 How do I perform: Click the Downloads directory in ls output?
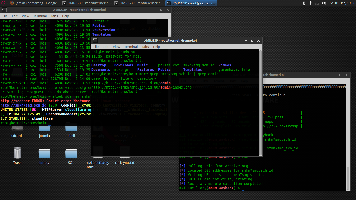pyautogui.click(x=124, y=65)
